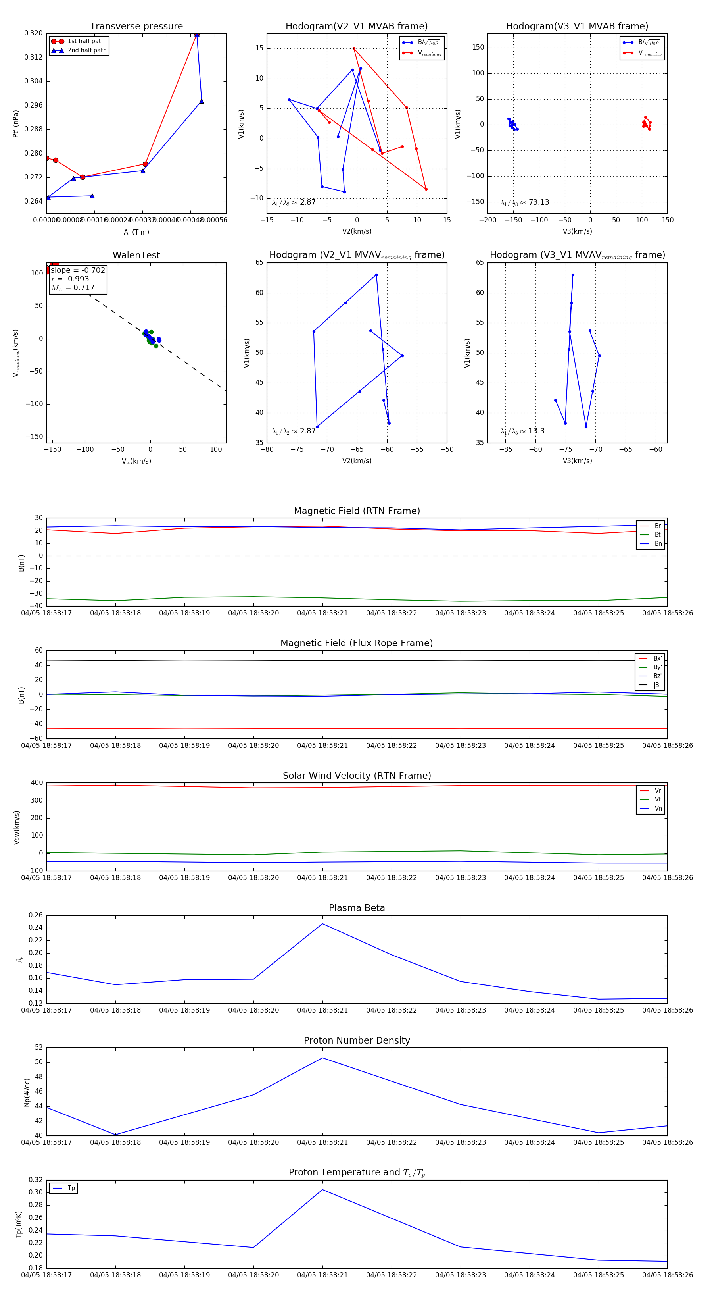Viewport: 714px width, 1310px height.
Task: Click the B/√μ0ρ legend entry in V3_V1 MVAB hodogram
Action: point(642,43)
